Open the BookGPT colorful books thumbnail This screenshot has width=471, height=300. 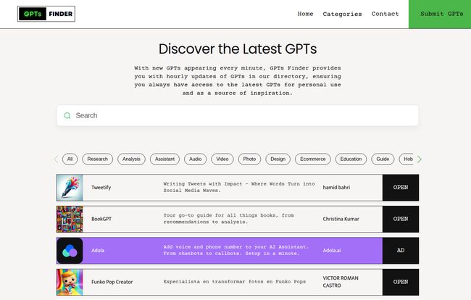pyautogui.click(x=70, y=220)
